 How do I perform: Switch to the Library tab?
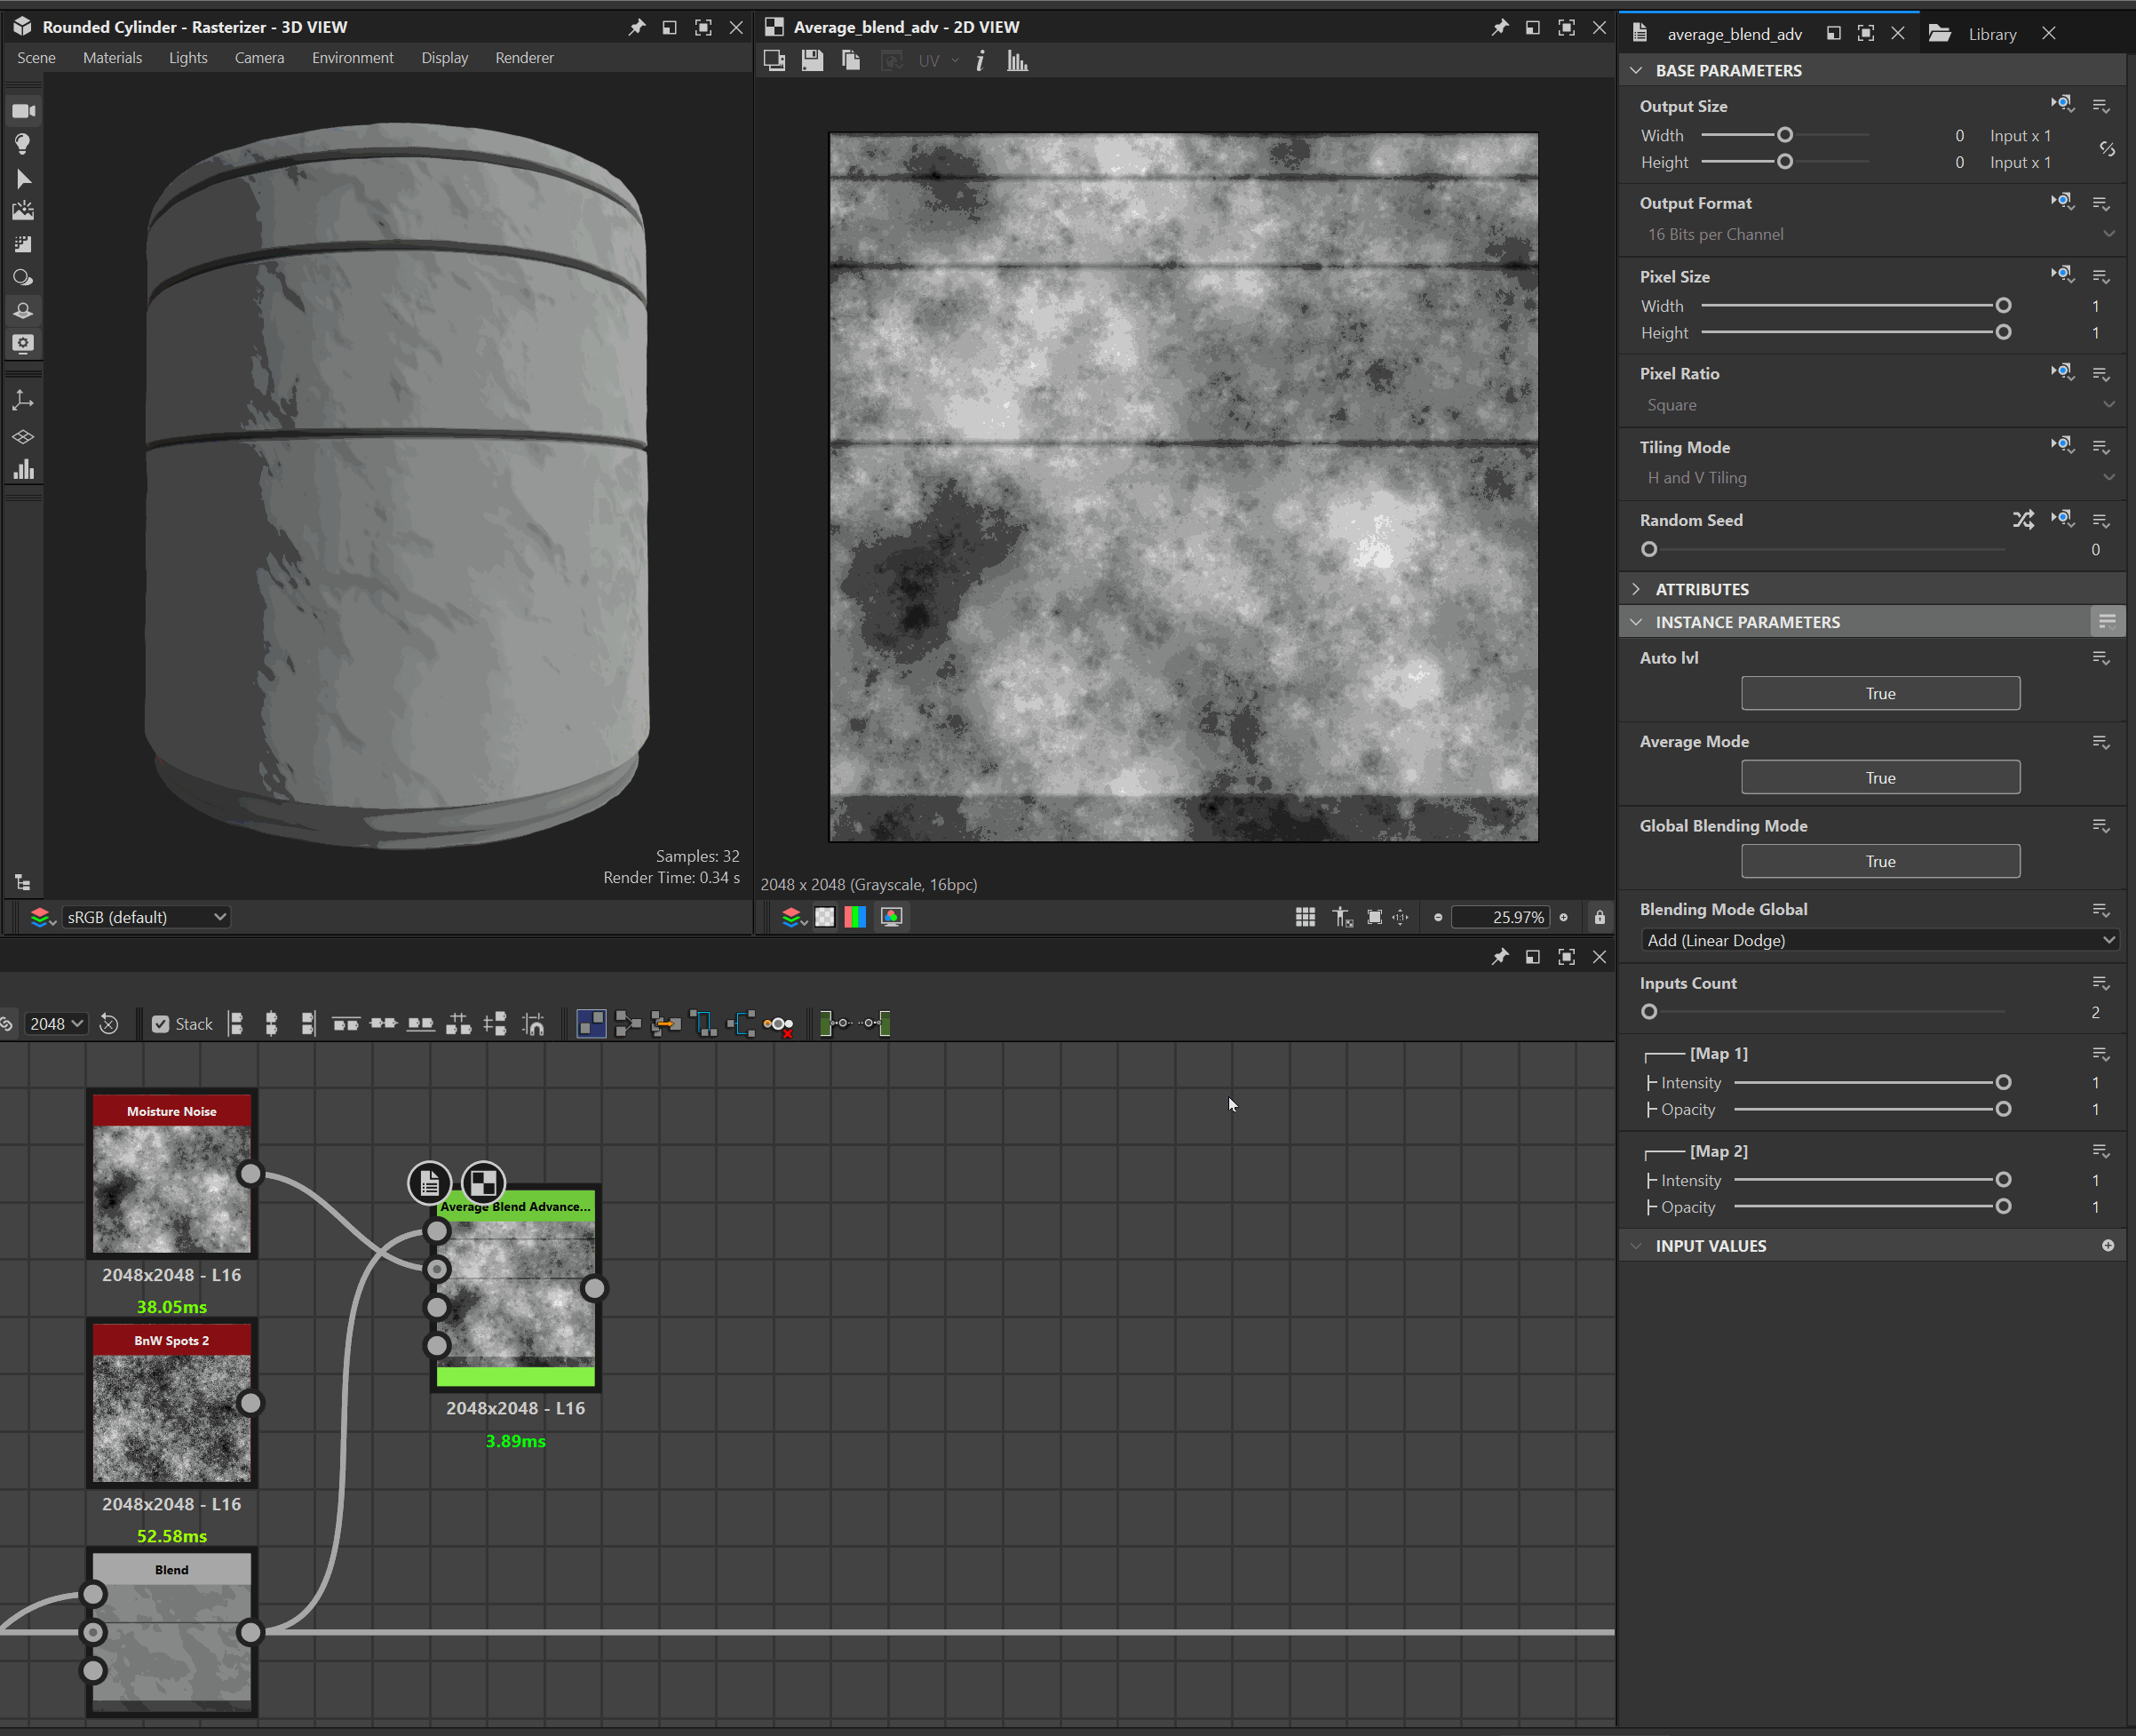tap(1991, 34)
